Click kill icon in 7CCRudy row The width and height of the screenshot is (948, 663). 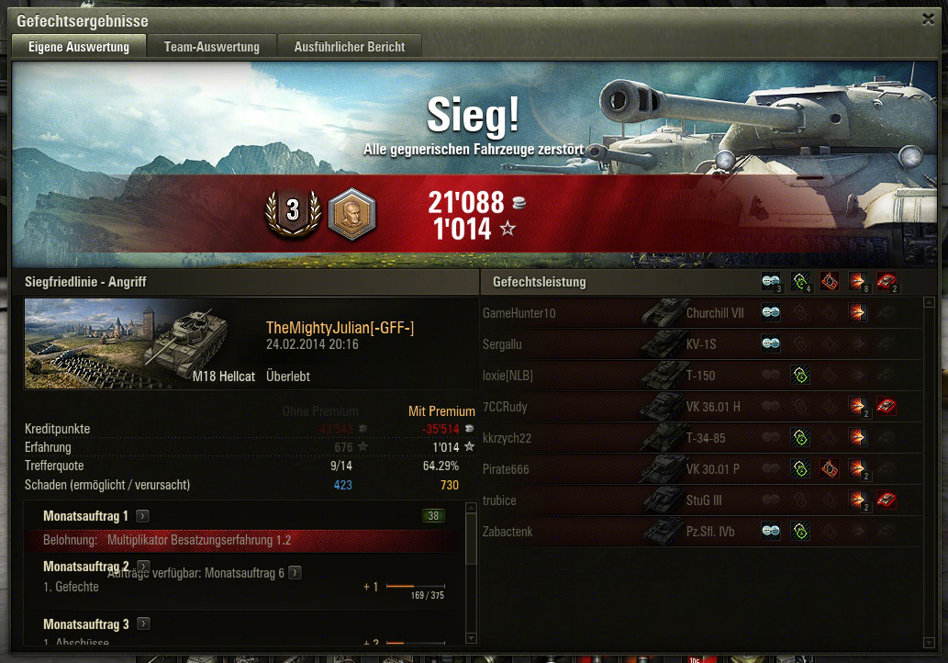tap(887, 407)
